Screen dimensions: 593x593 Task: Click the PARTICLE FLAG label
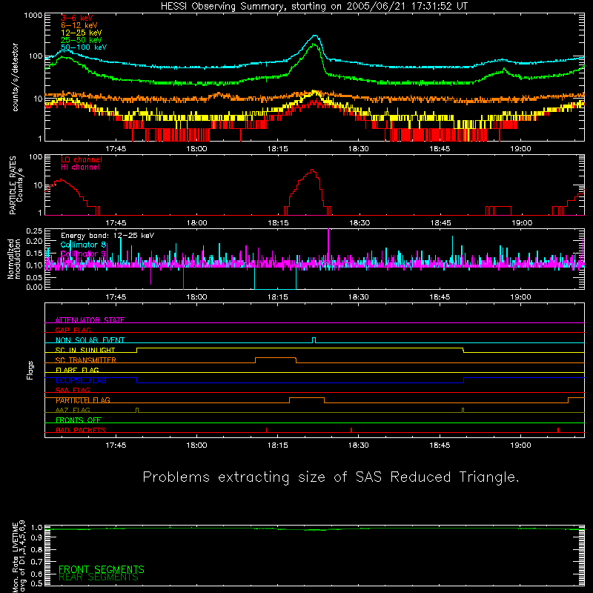[83, 400]
